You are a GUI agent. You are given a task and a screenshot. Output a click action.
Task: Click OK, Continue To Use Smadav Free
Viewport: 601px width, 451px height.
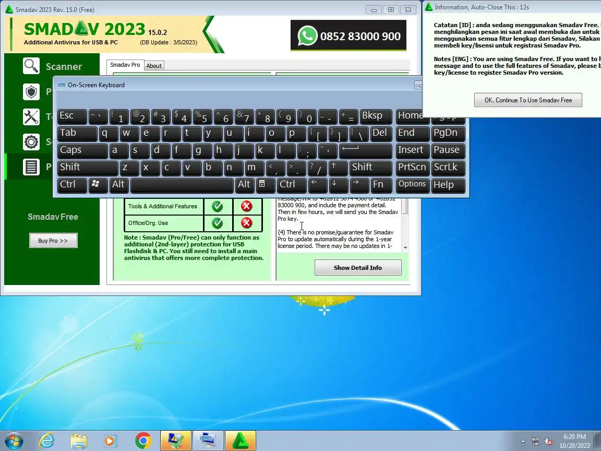(528, 100)
